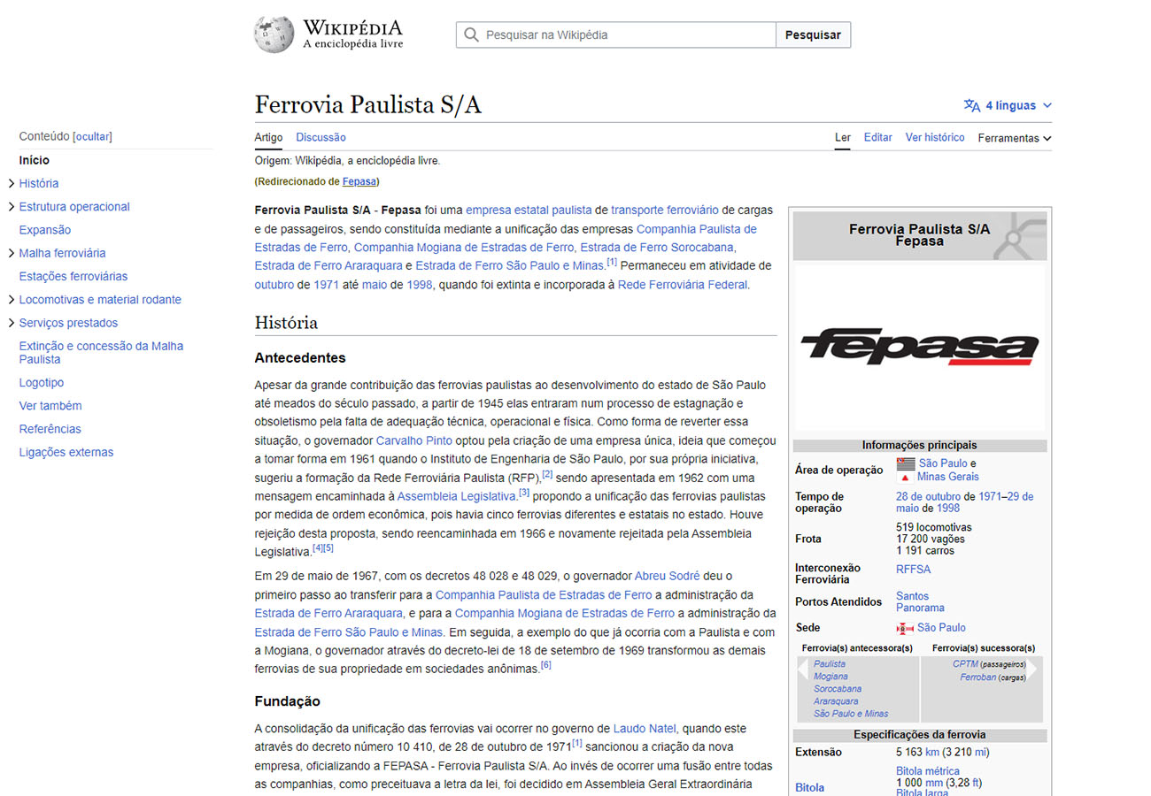The width and height of the screenshot is (1151, 796).
Task: Click footnote reference [6]
Action: pos(545,665)
